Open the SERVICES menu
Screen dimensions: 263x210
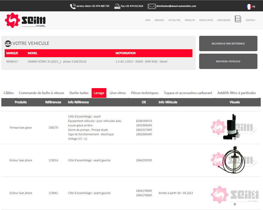click(x=159, y=20)
